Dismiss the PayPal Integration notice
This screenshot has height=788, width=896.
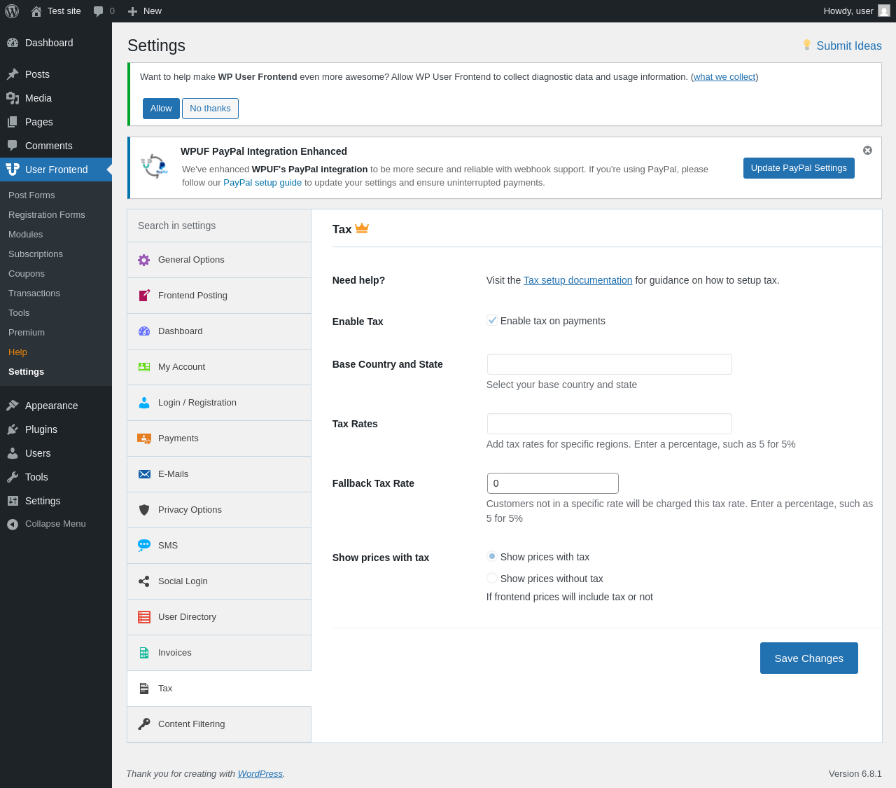(867, 151)
